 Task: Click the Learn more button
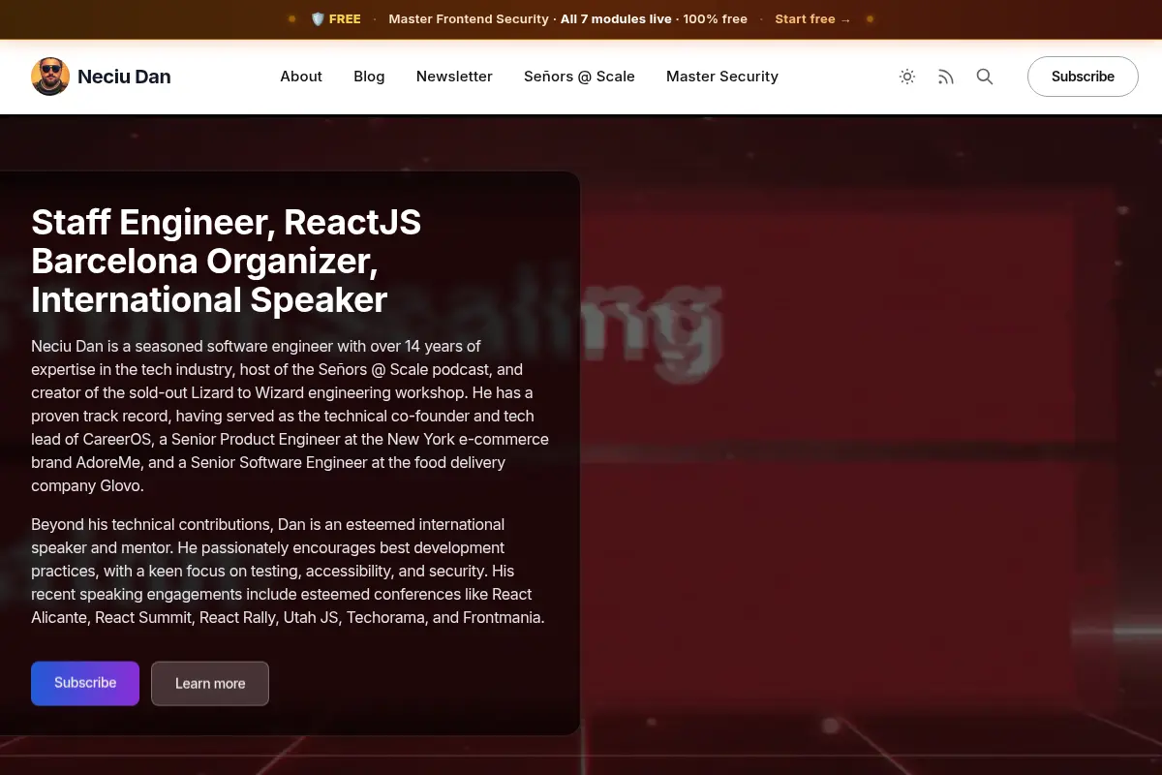(210, 683)
